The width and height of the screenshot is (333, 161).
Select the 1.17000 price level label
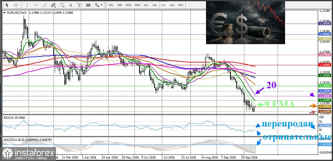[325, 55]
